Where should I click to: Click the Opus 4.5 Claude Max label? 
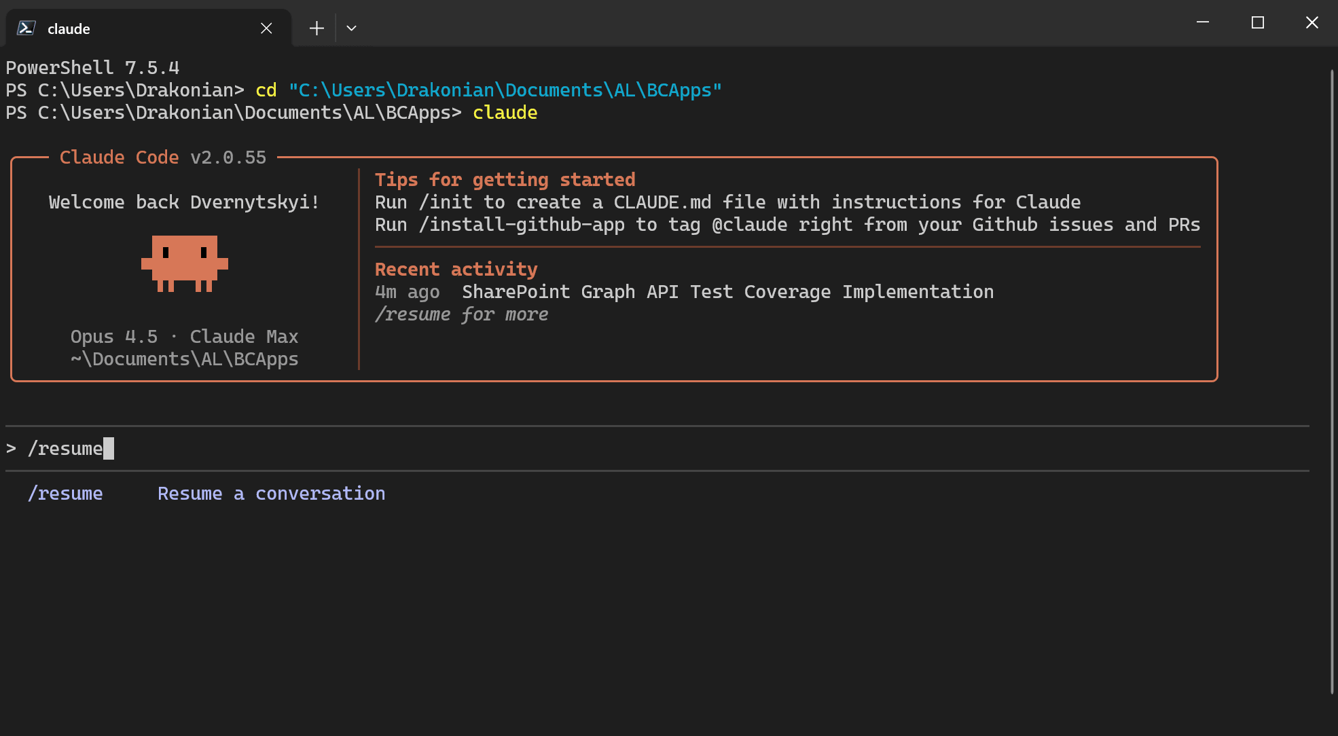coord(184,337)
